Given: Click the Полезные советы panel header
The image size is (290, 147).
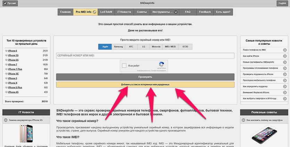Looking at the screenshot, I should [264, 112].
